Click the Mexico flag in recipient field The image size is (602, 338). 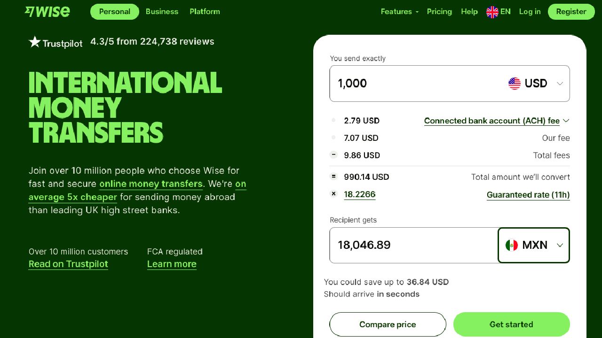tap(512, 245)
